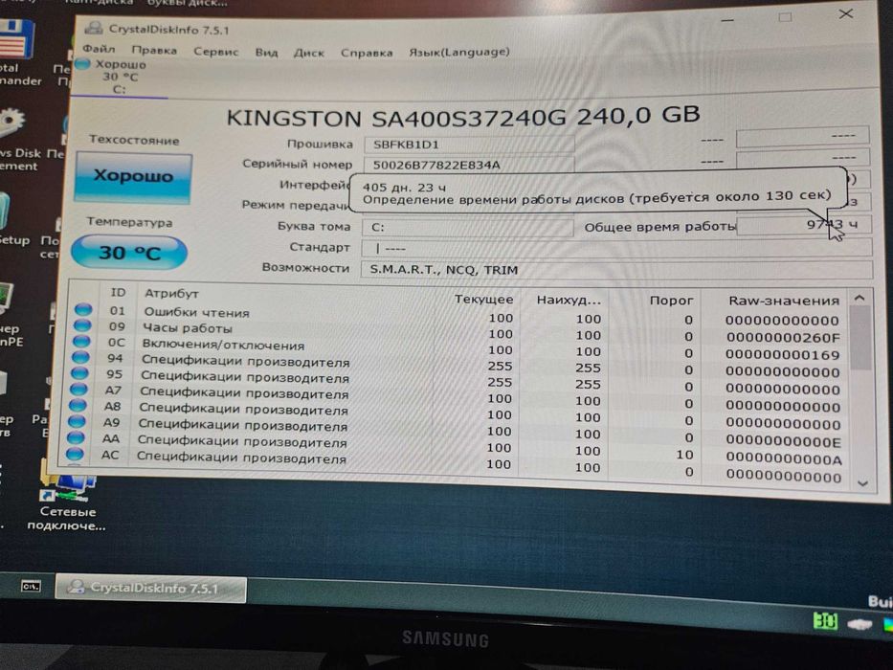
Task: Click the Порог column header
Action: click(671, 301)
